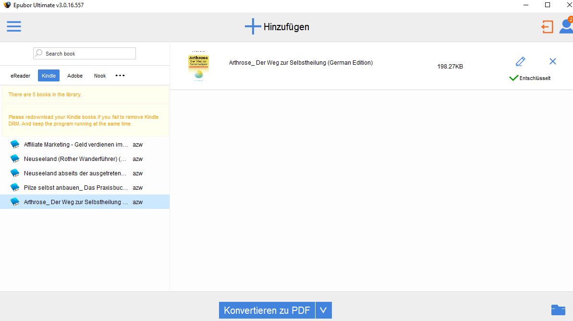This screenshot has height=321, width=573.
Task: Open the conversion format dropdown arrow
Action: [323, 310]
